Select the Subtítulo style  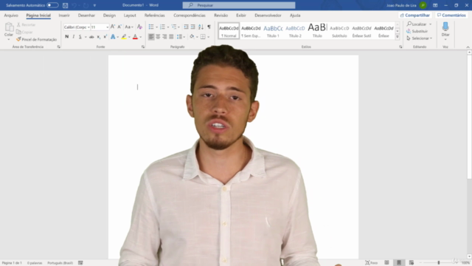339,31
